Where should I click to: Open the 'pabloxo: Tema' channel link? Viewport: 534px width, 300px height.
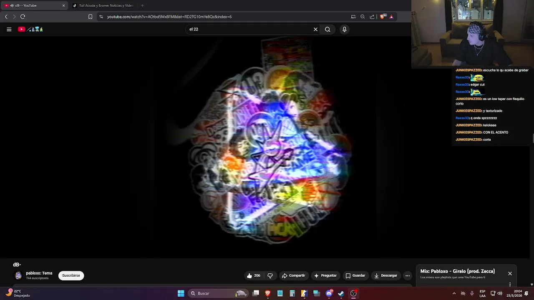(x=39, y=273)
